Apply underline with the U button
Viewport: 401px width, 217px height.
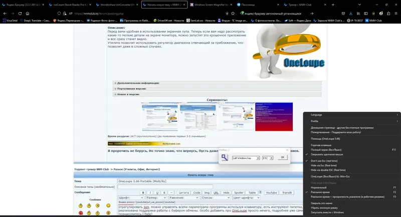point(157,193)
